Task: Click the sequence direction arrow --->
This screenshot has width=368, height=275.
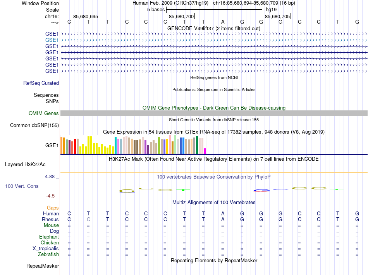Action: tap(55, 22)
